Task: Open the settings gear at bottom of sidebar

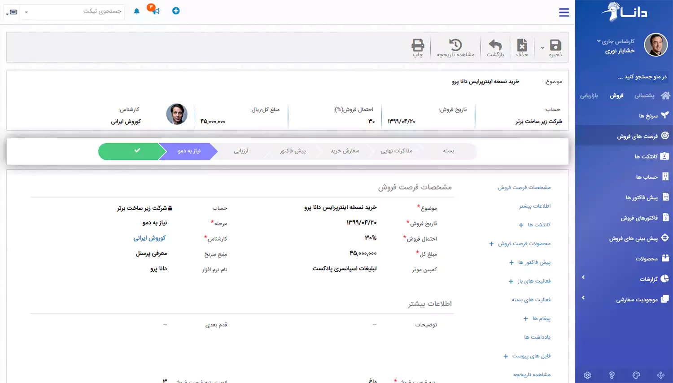Action: tap(588, 375)
